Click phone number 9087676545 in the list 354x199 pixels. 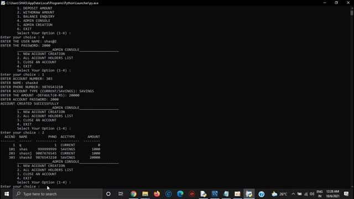pos(46,153)
